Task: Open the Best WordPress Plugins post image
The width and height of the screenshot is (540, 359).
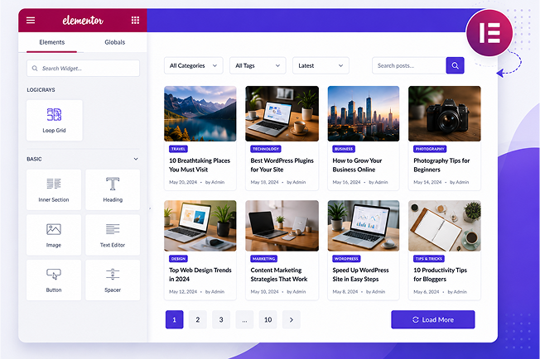Action: [282, 114]
